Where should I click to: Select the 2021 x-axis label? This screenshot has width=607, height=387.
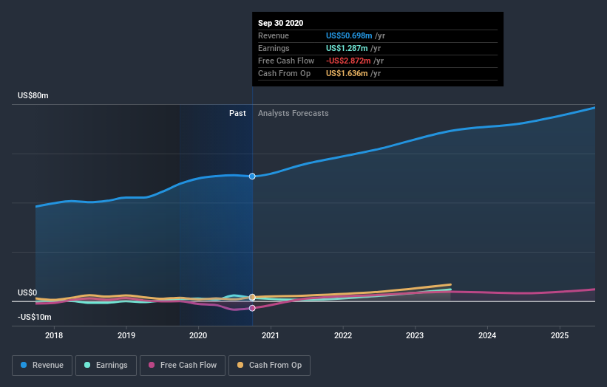tap(270, 335)
